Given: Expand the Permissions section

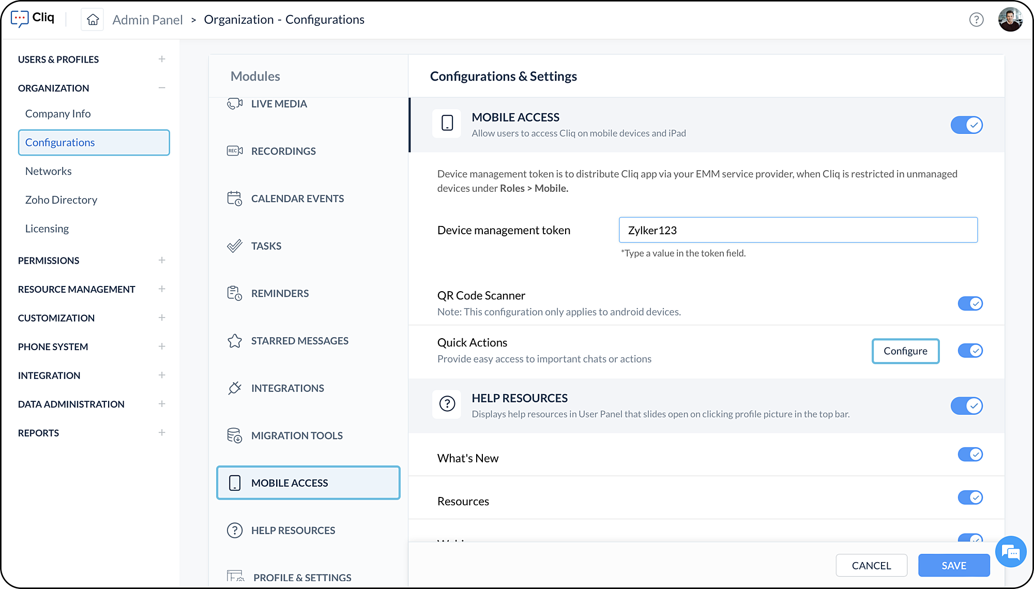Looking at the screenshot, I should pyautogui.click(x=162, y=260).
